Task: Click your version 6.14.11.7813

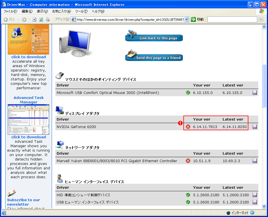Action: coord(205,127)
